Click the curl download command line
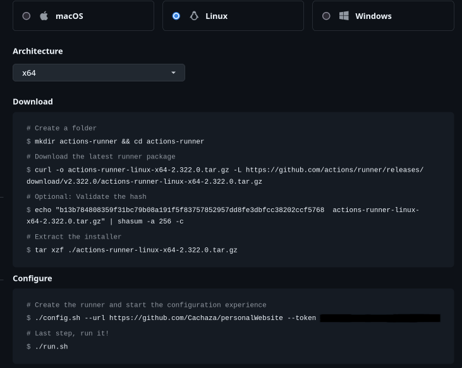 pos(225,175)
